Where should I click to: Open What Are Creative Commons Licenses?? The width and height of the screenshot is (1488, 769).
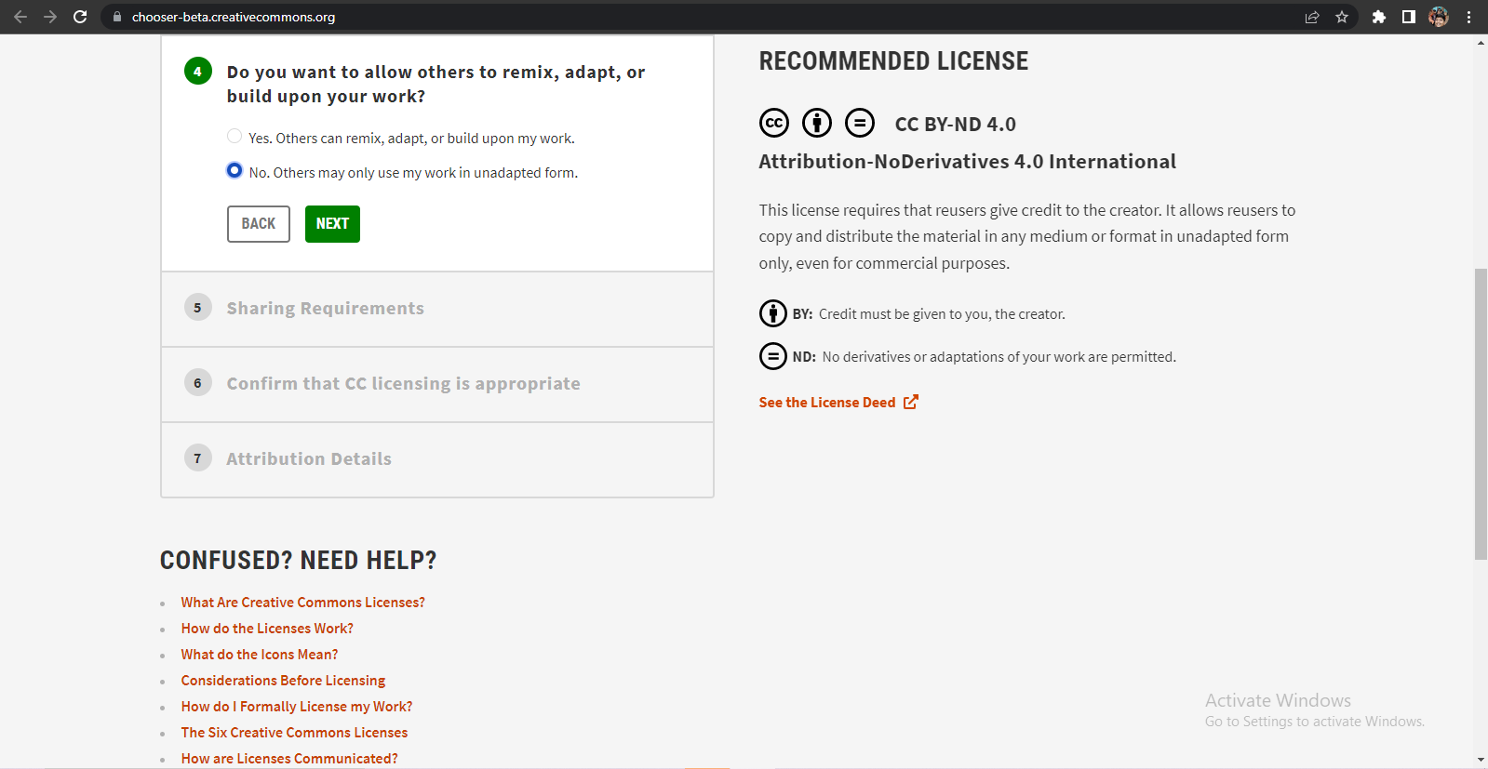coord(303,603)
